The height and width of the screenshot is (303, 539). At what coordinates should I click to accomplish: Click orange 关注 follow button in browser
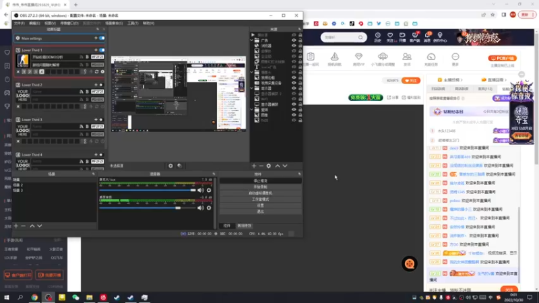coord(411,81)
